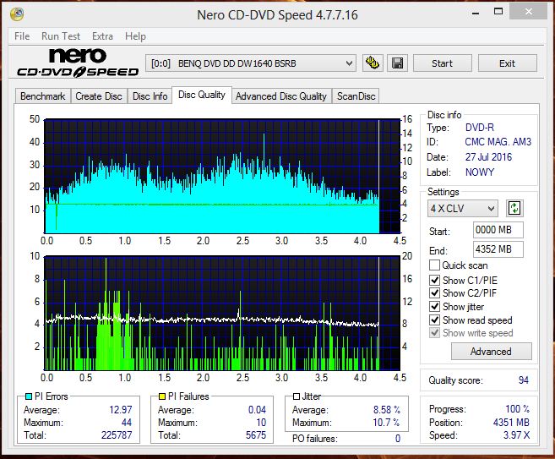This screenshot has height=459, width=555.
Task: Click the Jitter white color swatch
Action: (297, 396)
